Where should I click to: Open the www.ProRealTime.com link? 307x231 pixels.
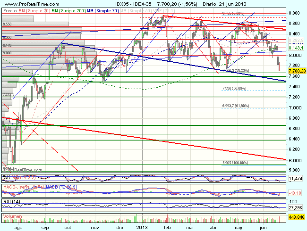[28, 4]
